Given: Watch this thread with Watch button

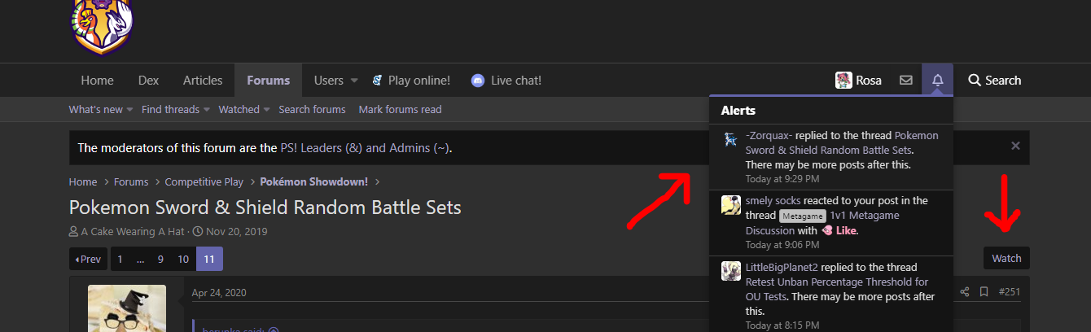Looking at the screenshot, I should pyautogui.click(x=1006, y=258).
